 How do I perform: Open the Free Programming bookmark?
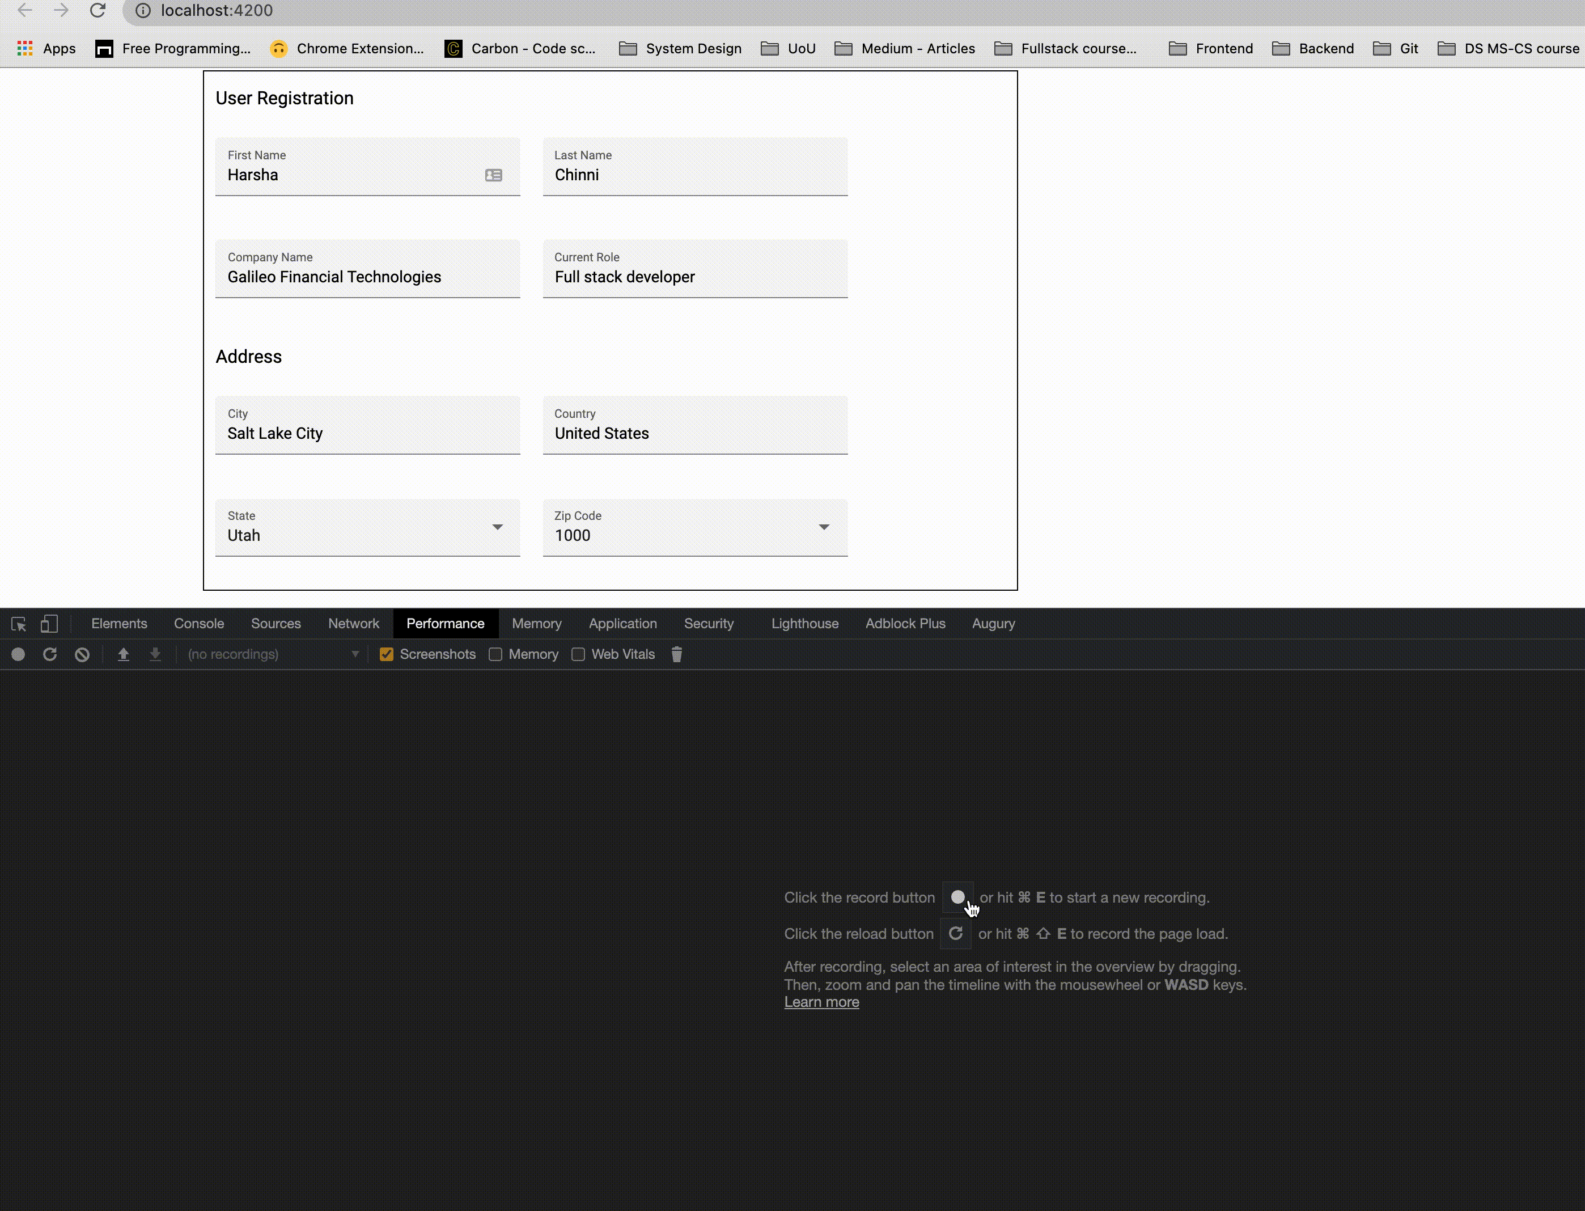(173, 48)
